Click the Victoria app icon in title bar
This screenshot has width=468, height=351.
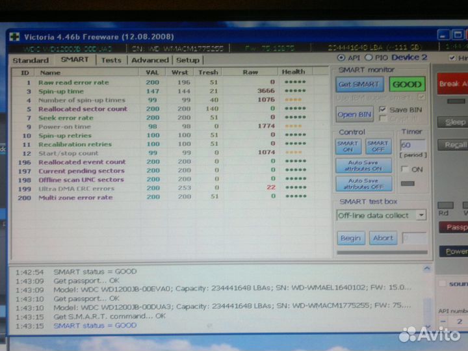tap(14, 36)
